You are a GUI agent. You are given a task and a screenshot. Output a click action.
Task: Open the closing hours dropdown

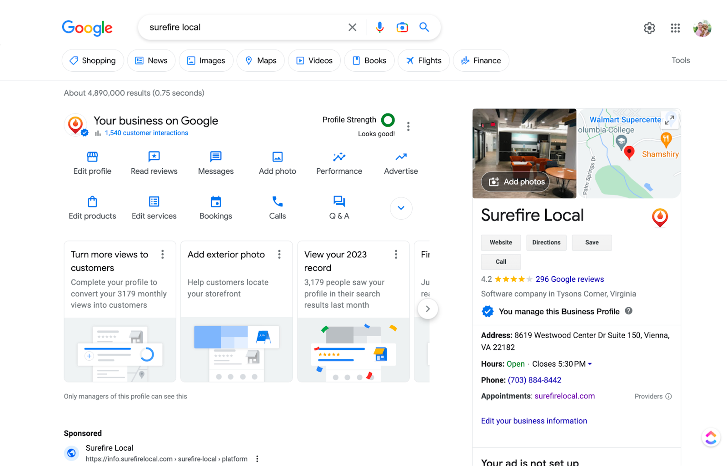pos(590,363)
